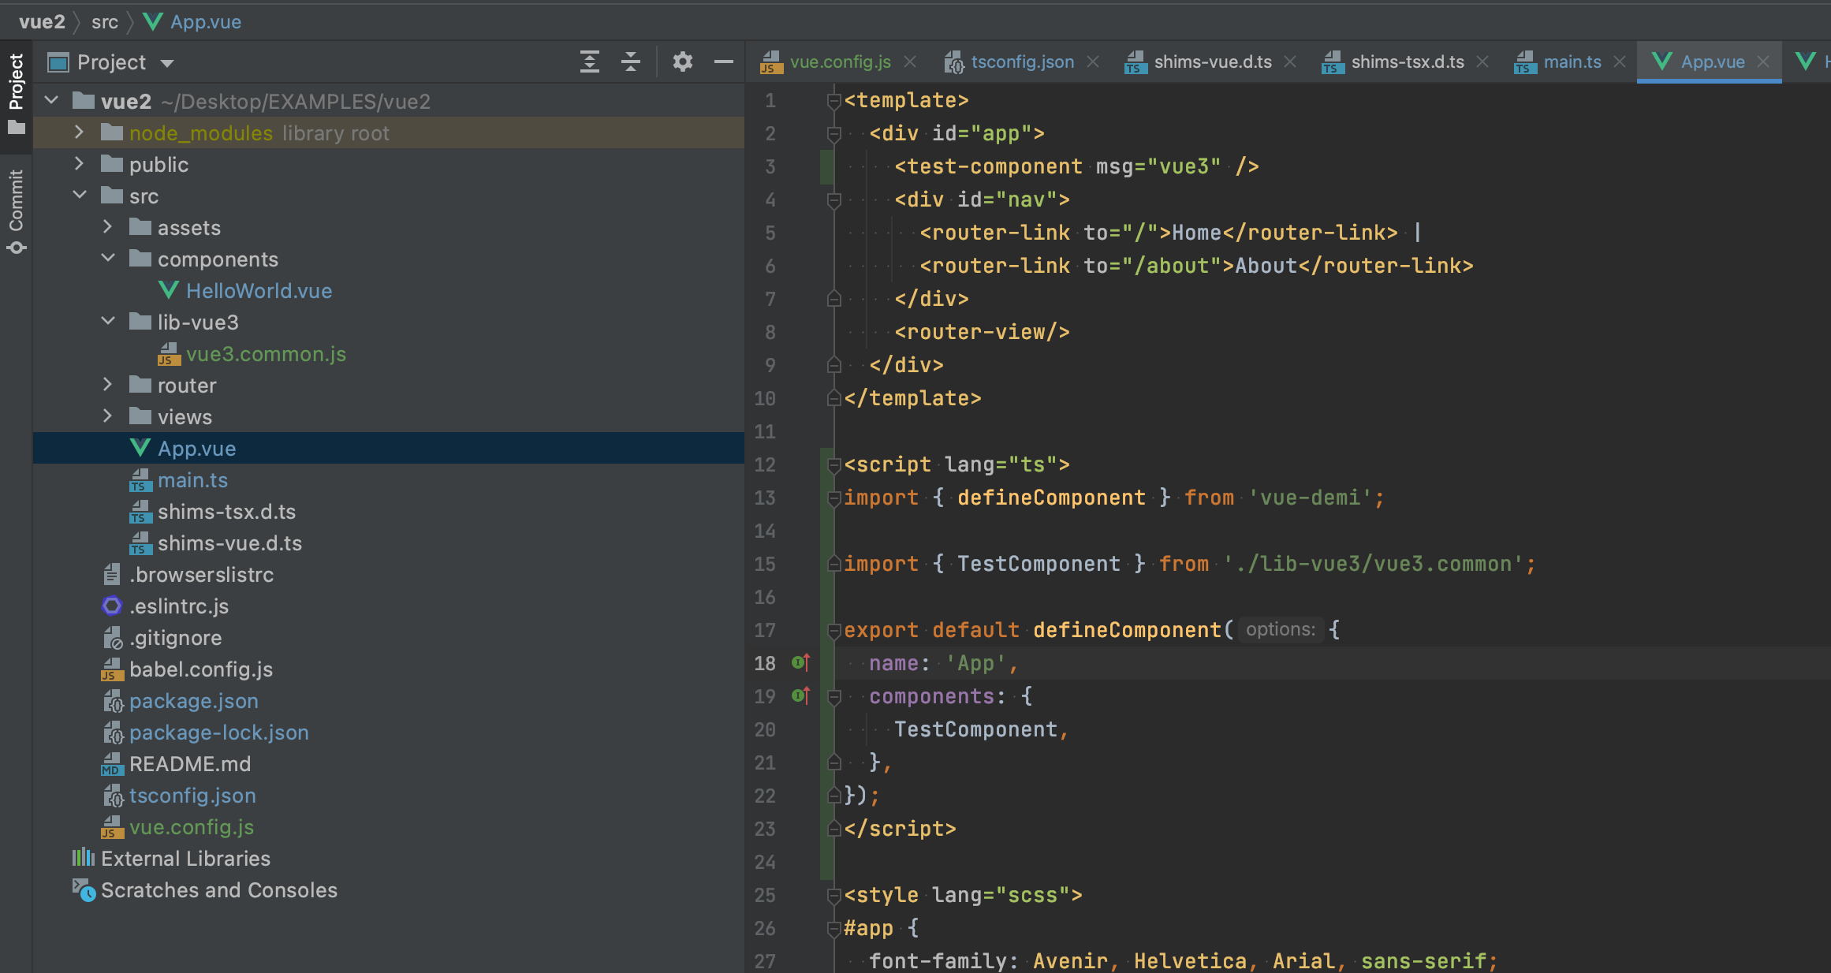Fold the defineComponent call on line 17
The height and width of the screenshot is (973, 1831).
tap(833, 630)
